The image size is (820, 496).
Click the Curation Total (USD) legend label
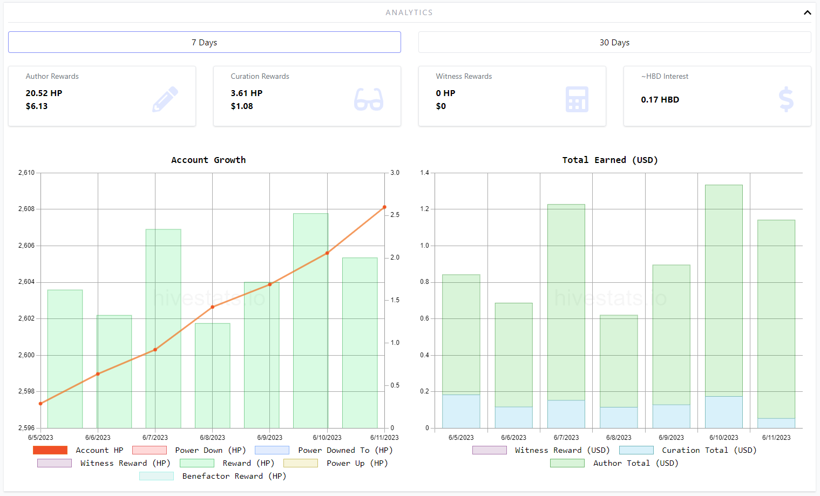(x=709, y=450)
